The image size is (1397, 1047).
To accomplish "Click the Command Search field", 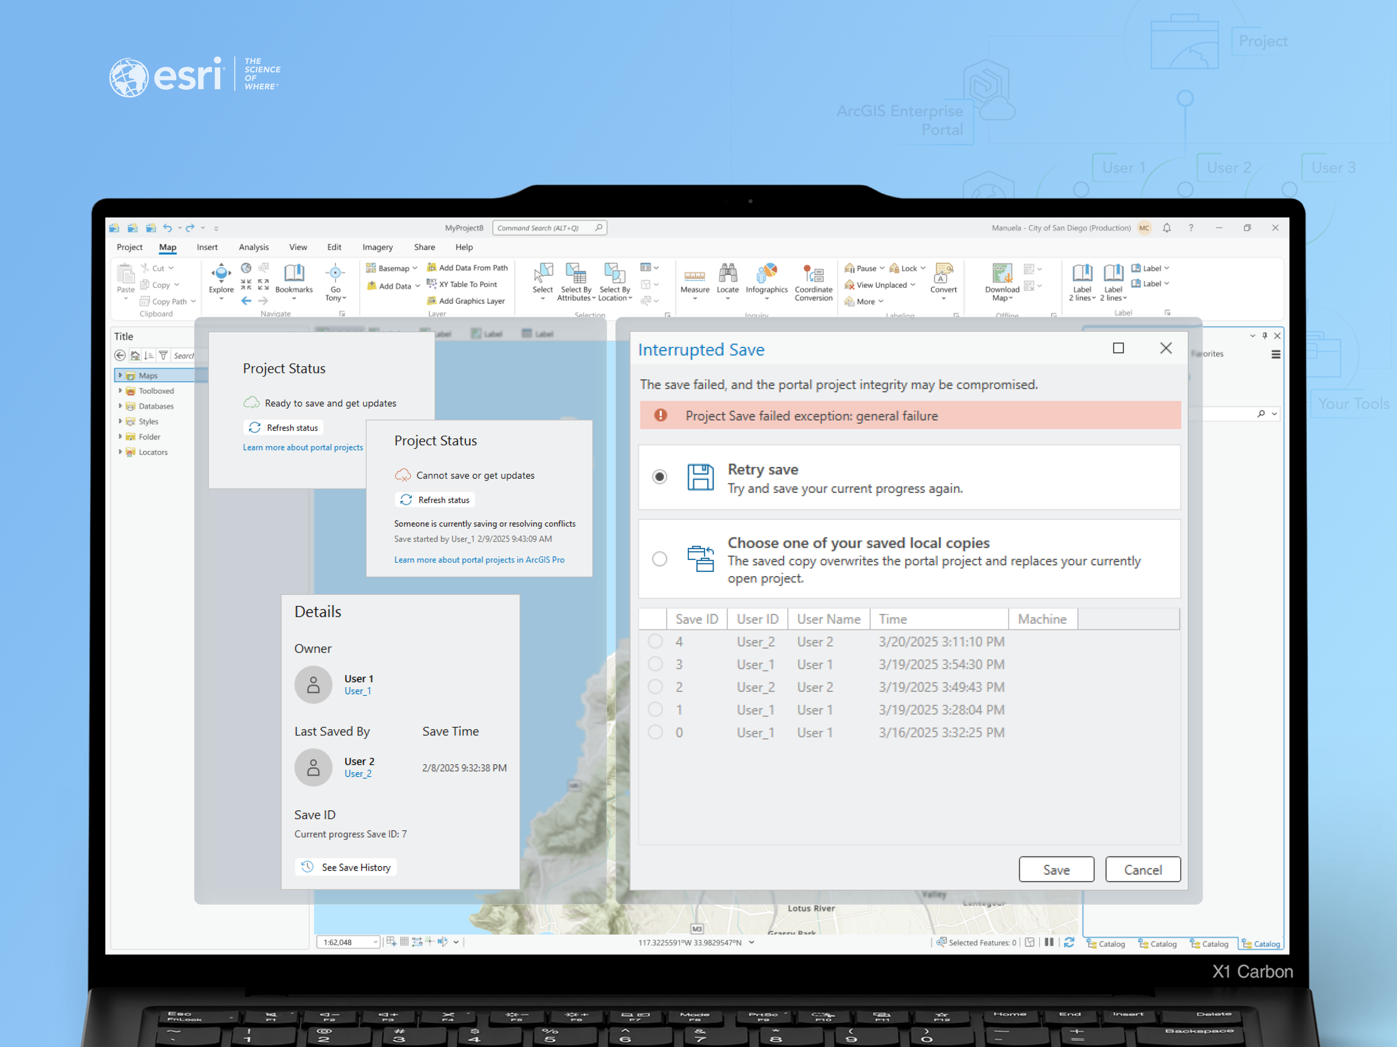I will [x=549, y=228].
